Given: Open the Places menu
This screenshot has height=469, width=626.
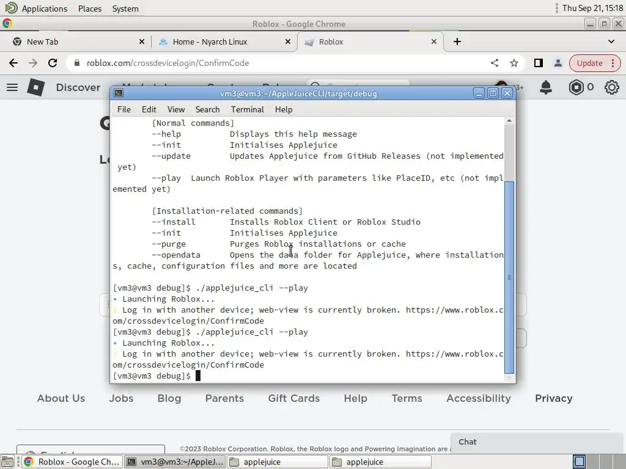Looking at the screenshot, I should tap(90, 9).
